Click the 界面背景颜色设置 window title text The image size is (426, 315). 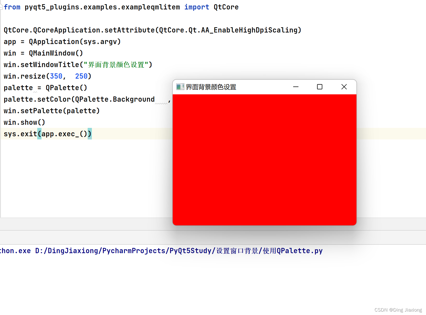click(x=211, y=87)
